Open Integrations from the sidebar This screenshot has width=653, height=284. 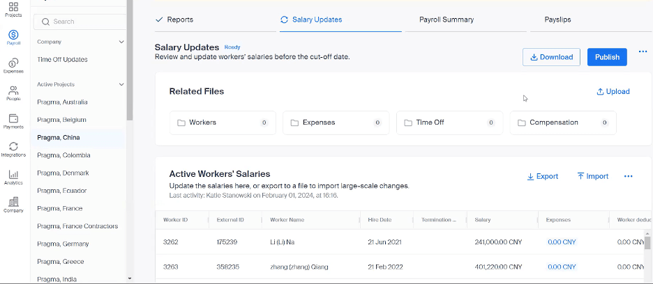pyautogui.click(x=13, y=149)
